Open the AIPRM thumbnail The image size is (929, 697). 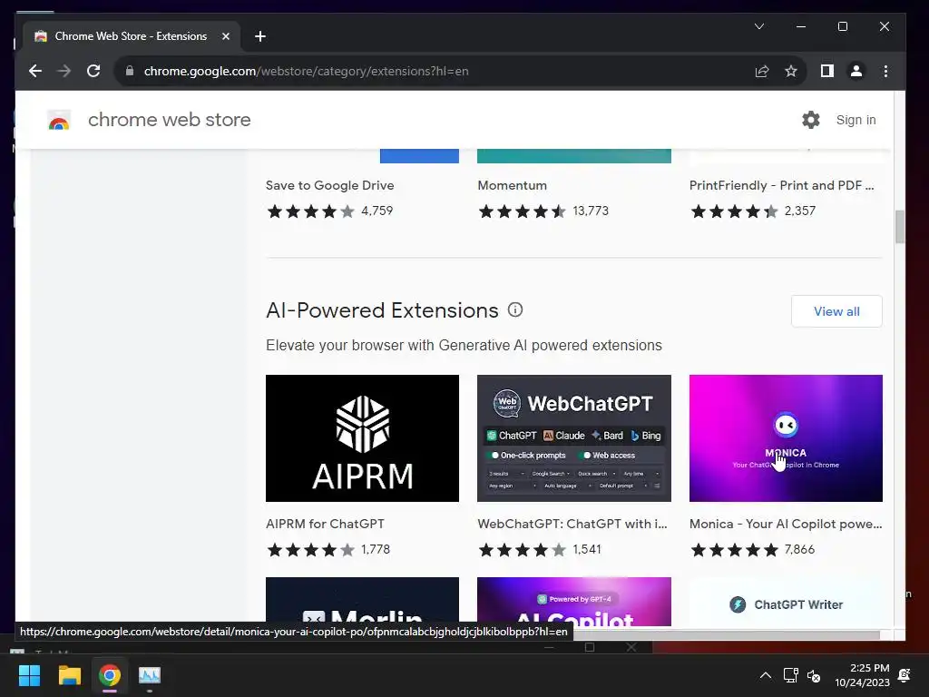[x=363, y=438]
